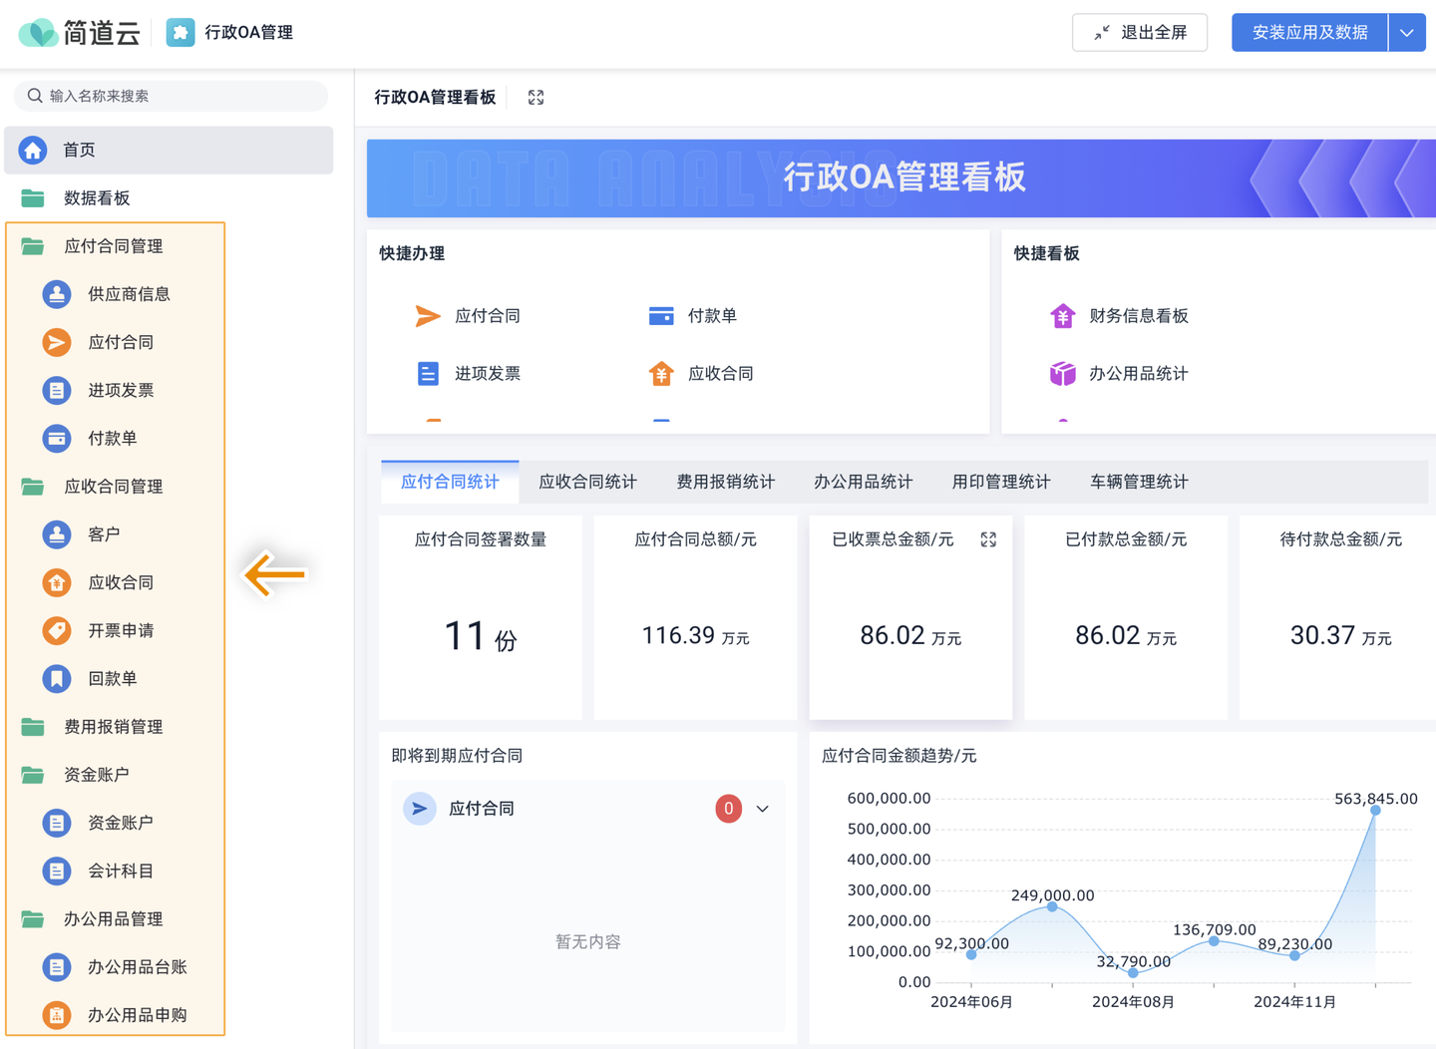Viewport: 1436px width, 1049px height.
Task: Click the 退出全屏 button
Action: (x=1140, y=32)
